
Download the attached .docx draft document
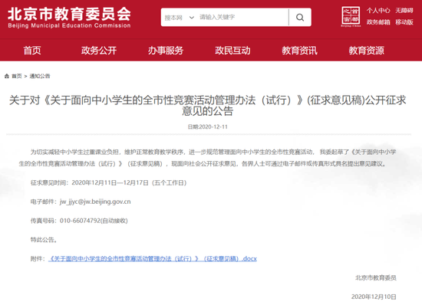pos(153,259)
